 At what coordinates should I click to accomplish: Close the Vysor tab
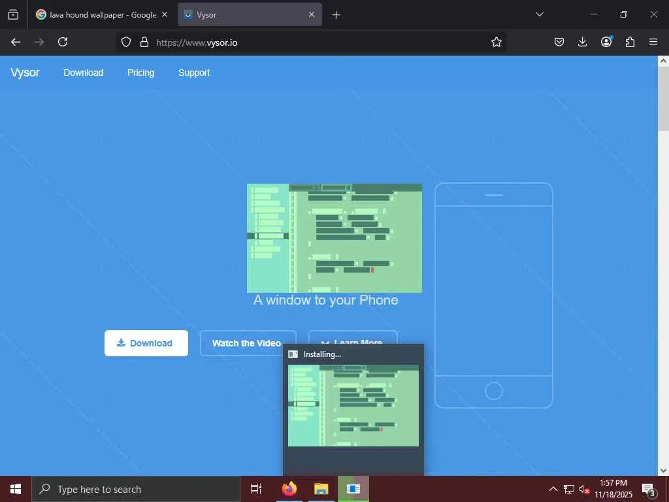(x=312, y=14)
